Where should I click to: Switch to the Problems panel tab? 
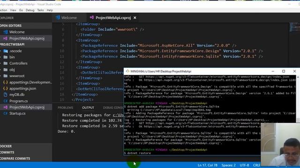coord(66,108)
